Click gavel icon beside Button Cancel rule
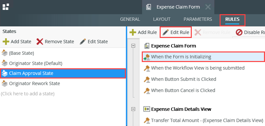The image size is (265, 126). tap(147, 90)
